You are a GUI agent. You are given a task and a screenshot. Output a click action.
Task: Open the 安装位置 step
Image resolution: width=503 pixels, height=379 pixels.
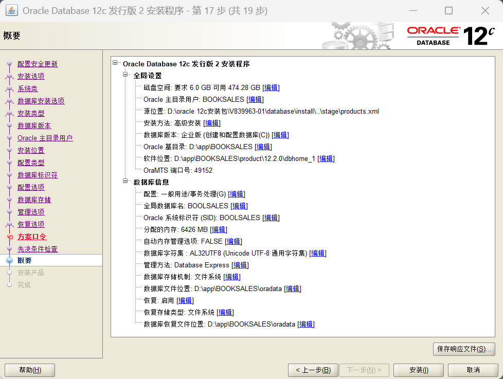coord(31,150)
